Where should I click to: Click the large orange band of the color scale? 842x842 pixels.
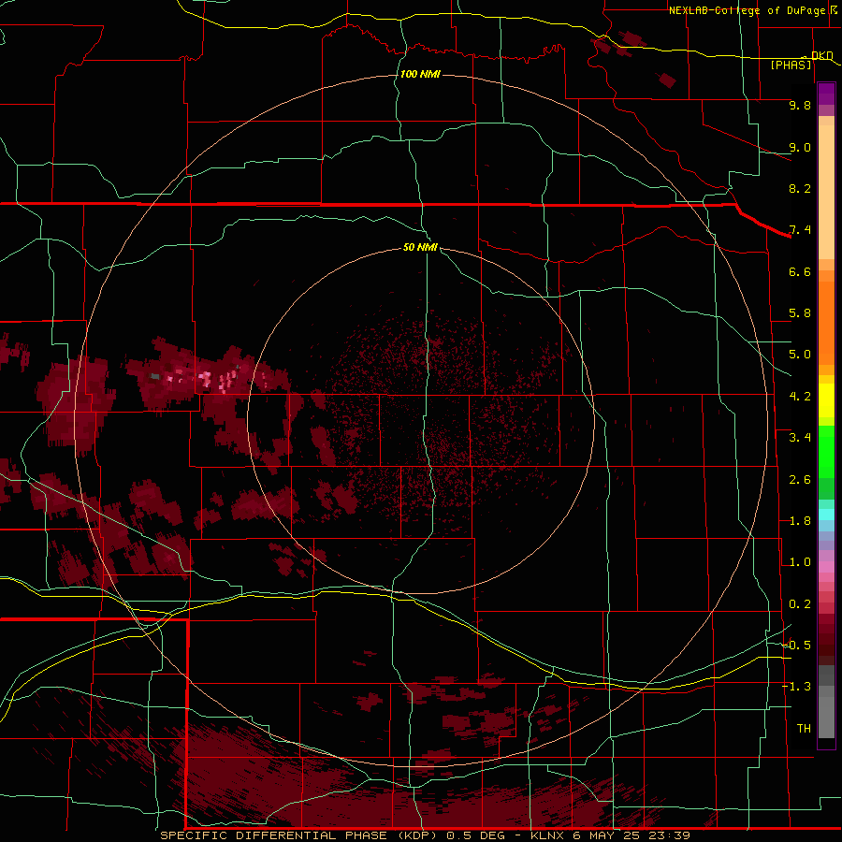coord(826,324)
